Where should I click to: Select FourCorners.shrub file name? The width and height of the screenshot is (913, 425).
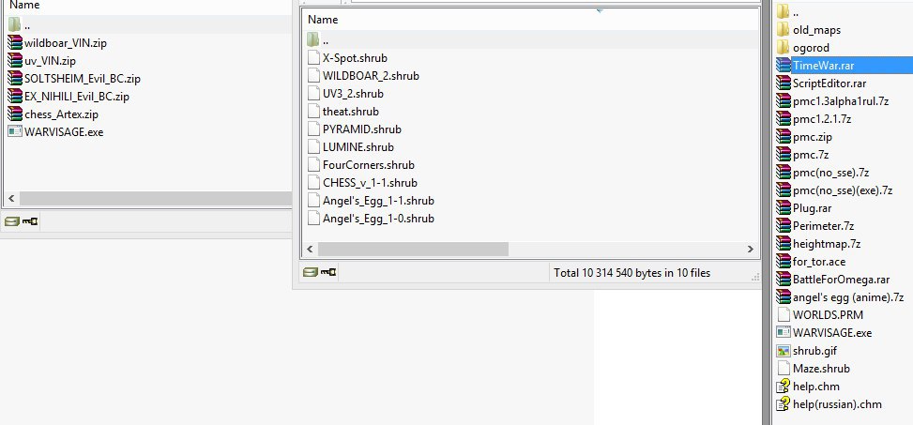click(x=369, y=165)
